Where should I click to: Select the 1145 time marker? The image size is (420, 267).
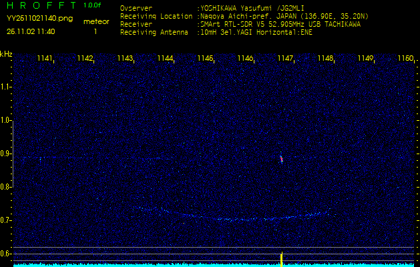[205, 59]
